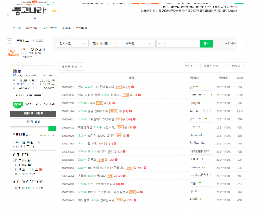Click the red N icon on 차량생계업 요소수 구합니다
Viewport: 260px width, 210px height.
[x=134, y=127]
